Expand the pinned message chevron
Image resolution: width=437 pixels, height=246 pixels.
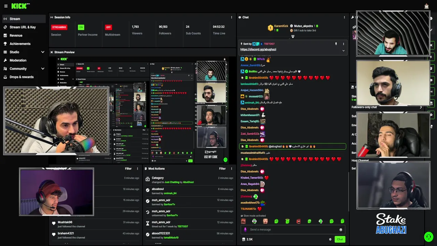tap(343, 51)
